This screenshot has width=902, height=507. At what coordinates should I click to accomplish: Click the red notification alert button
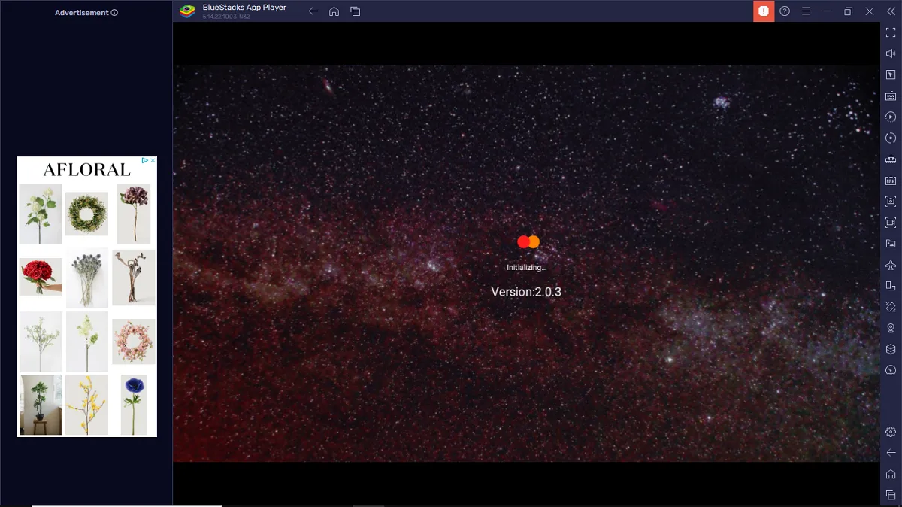pyautogui.click(x=764, y=11)
